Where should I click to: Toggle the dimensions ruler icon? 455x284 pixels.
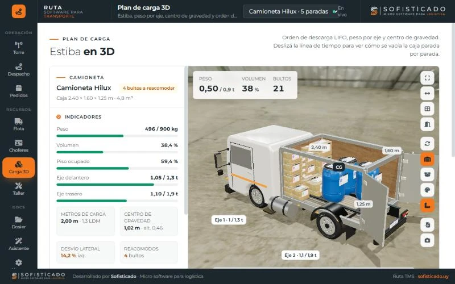427,206
